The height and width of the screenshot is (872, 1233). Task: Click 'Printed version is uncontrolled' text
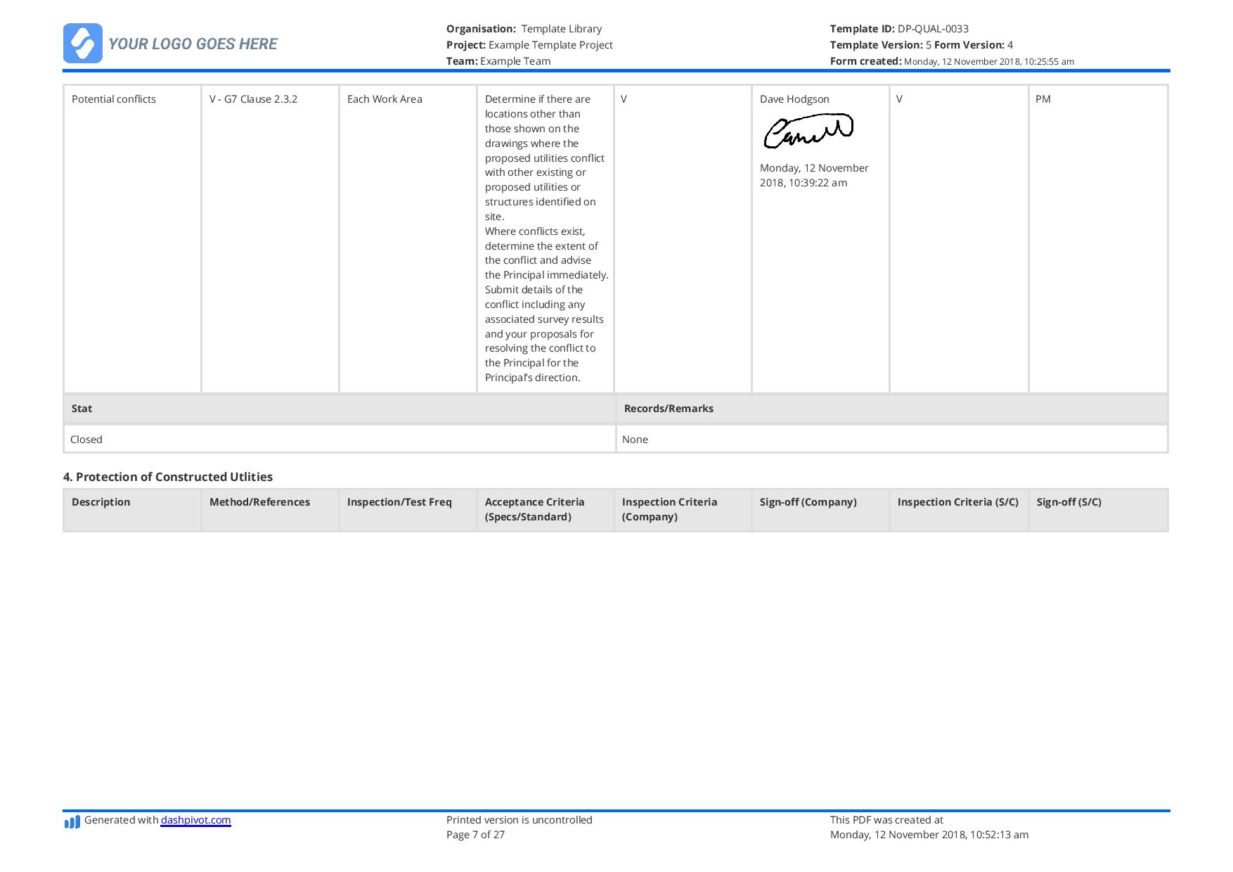coord(519,820)
